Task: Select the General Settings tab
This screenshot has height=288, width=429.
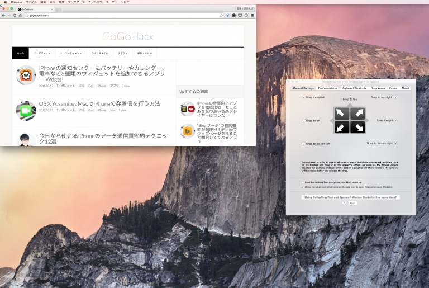Action: coord(303,88)
